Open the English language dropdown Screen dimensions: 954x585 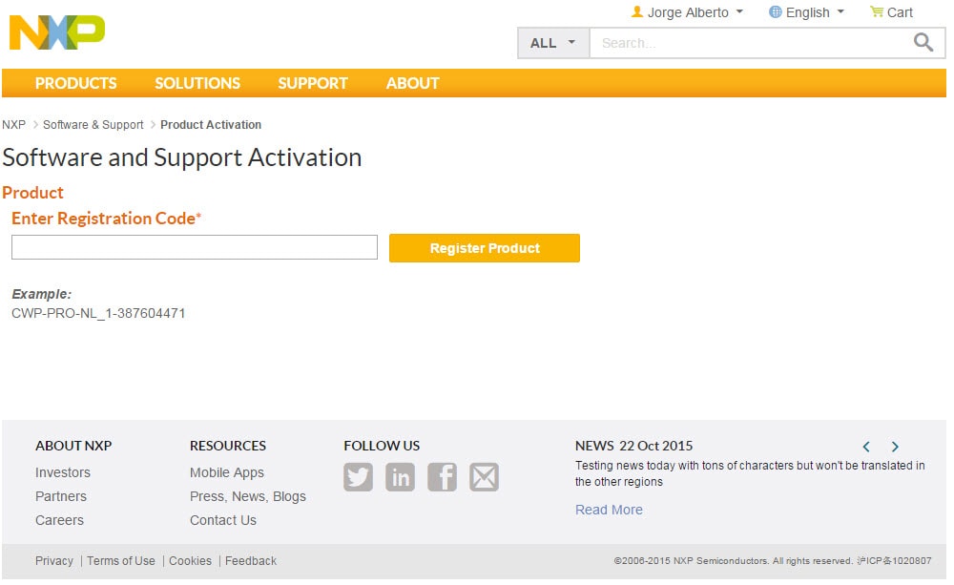pos(807,12)
